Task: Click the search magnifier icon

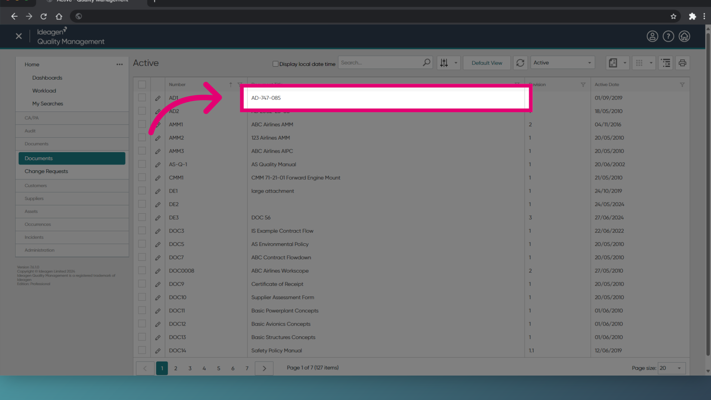Action: [426, 63]
